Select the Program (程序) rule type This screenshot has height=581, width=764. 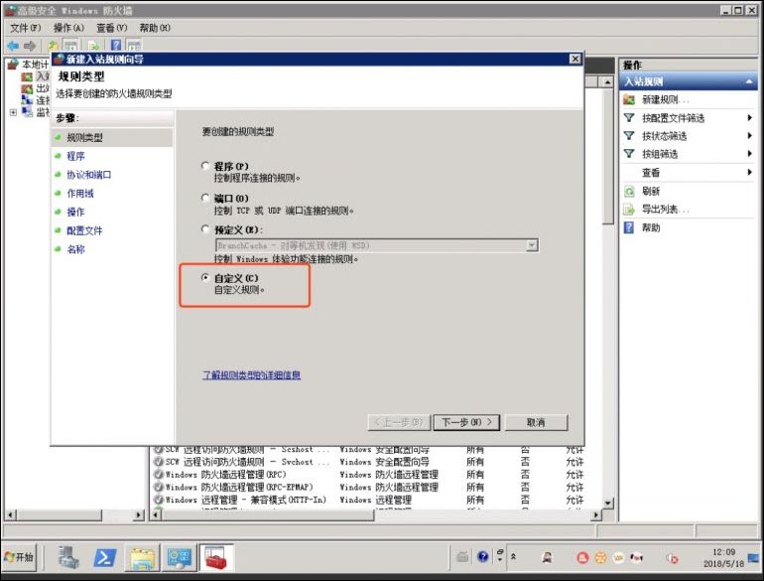[205, 166]
